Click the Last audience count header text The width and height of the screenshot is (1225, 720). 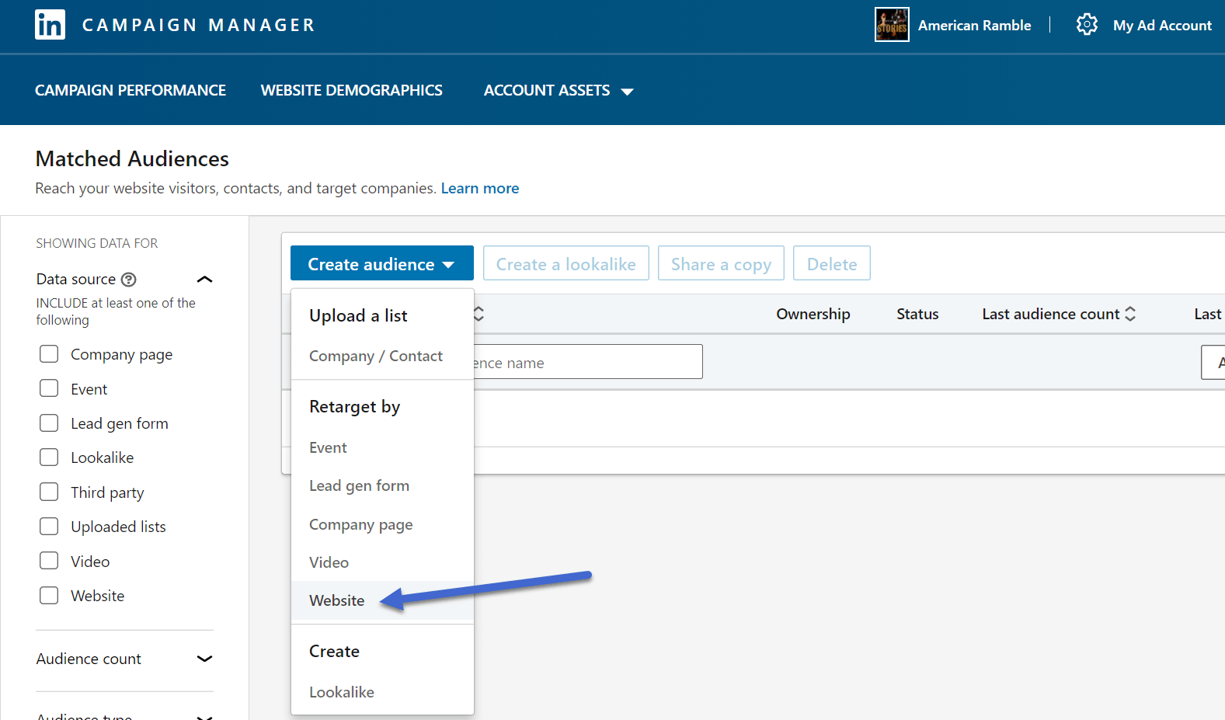tap(1050, 314)
